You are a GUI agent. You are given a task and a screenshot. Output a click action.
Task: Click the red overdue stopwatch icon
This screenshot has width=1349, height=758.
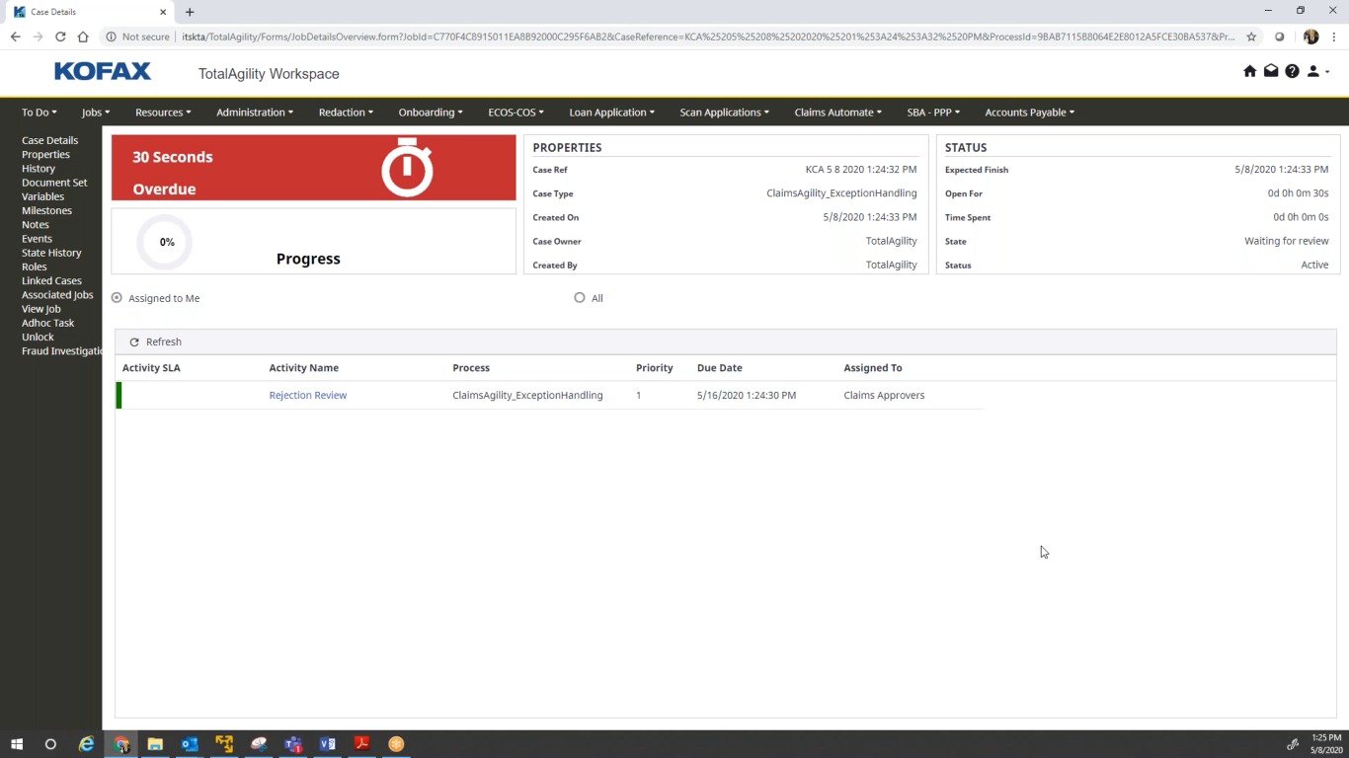coord(407,168)
